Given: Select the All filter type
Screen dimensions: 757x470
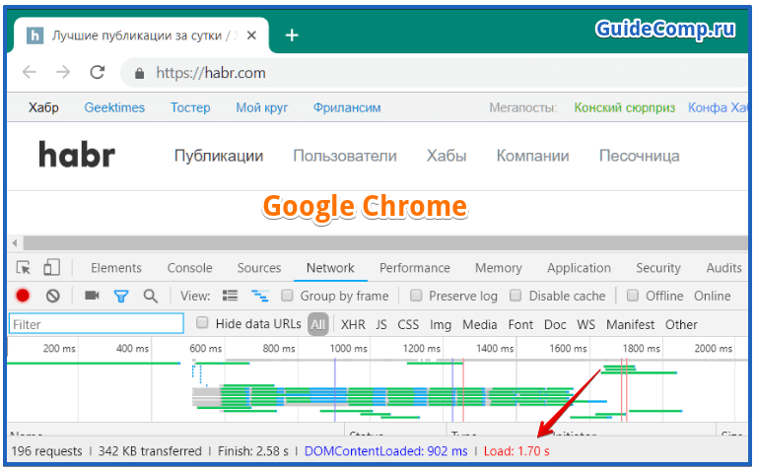Looking at the screenshot, I should pos(317,324).
